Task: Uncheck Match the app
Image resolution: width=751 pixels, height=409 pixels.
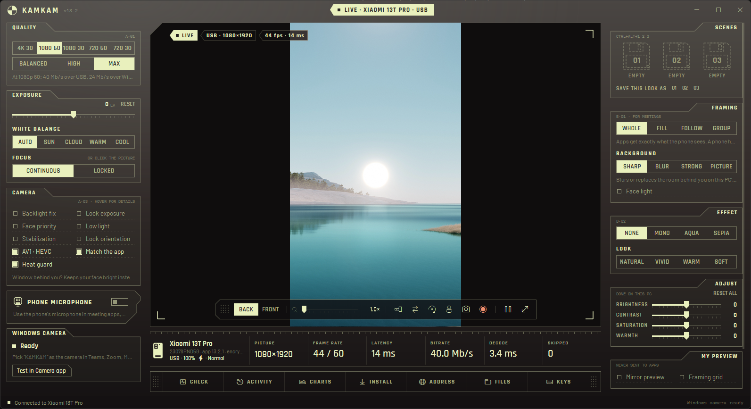Action: (79, 252)
